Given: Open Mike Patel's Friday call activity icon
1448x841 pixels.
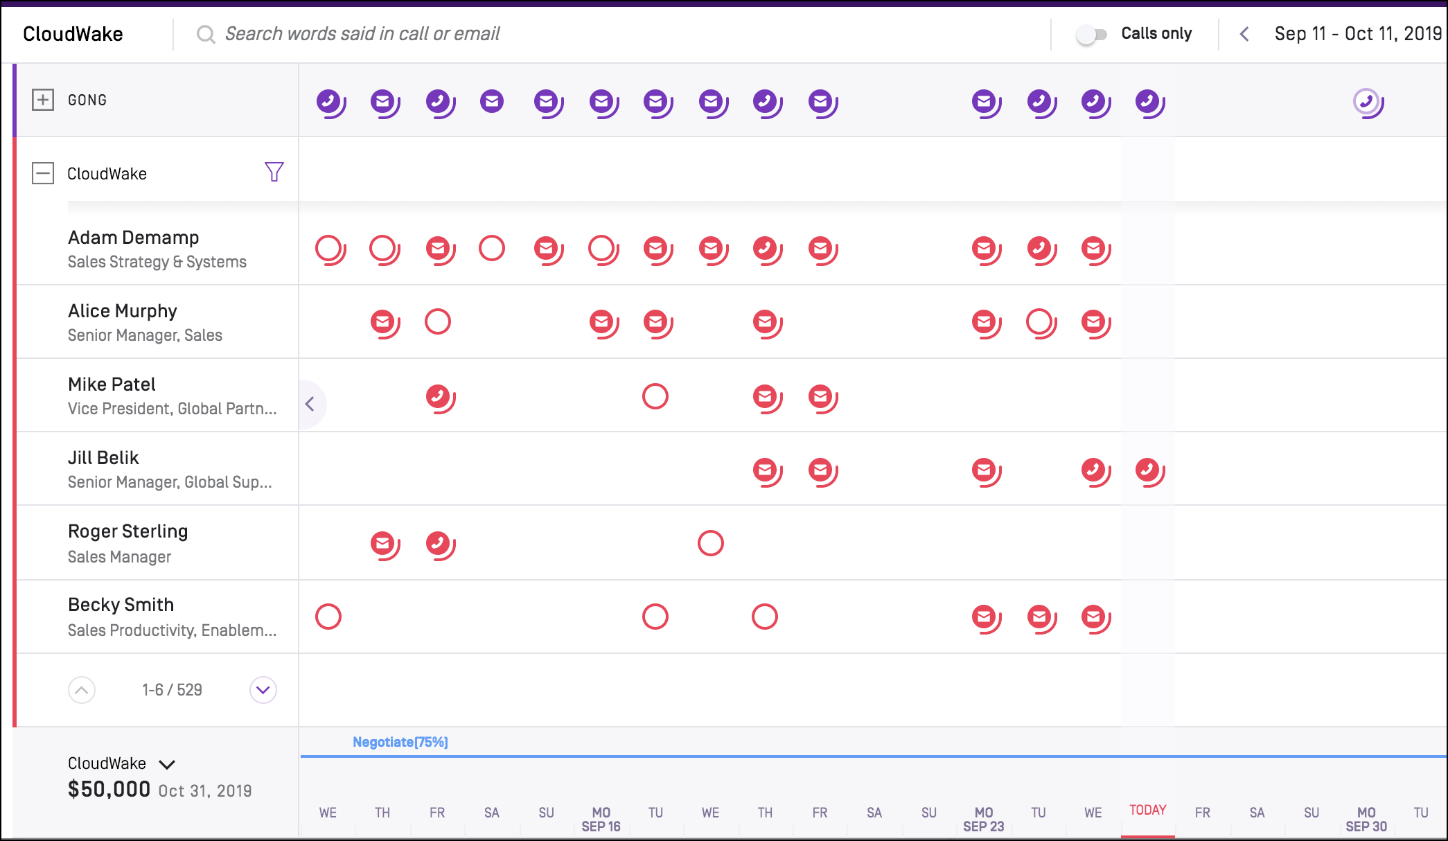Looking at the screenshot, I should coord(438,397).
